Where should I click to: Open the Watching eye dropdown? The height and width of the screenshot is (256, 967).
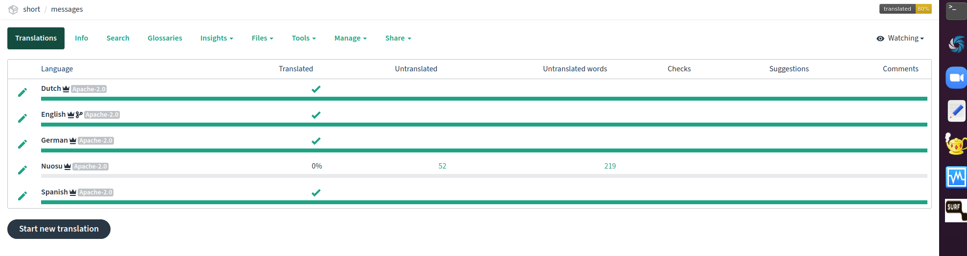pos(900,38)
